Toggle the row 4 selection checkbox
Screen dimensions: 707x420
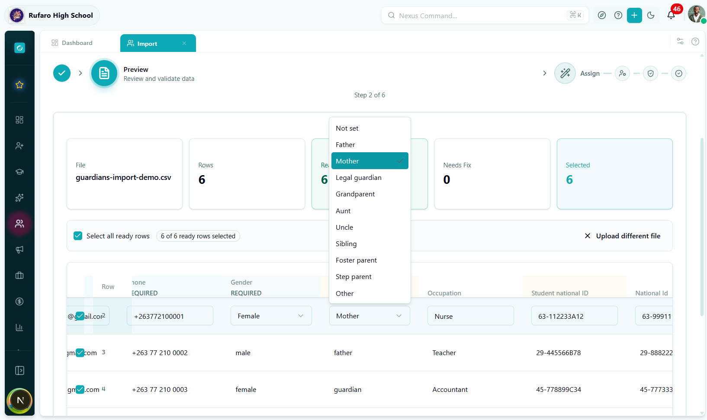pyautogui.click(x=80, y=389)
